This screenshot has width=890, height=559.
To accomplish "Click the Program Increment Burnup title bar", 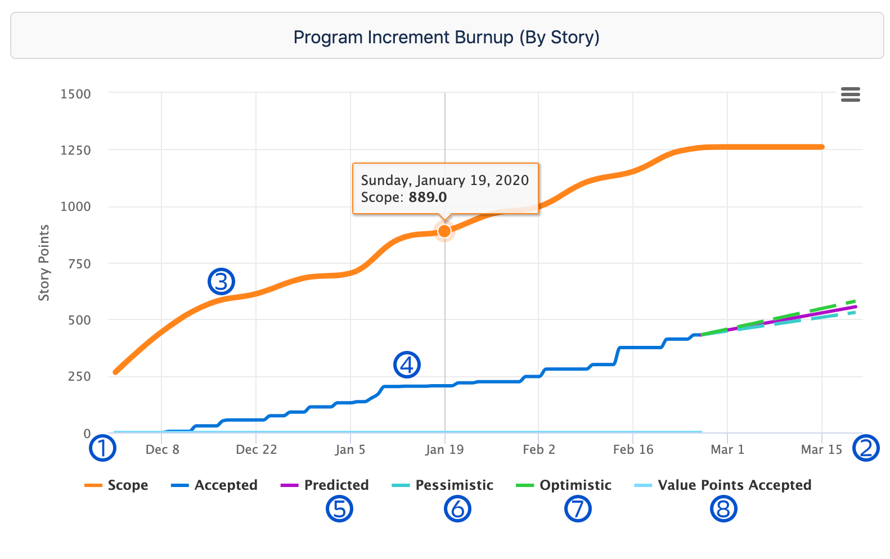I will click(x=447, y=37).
